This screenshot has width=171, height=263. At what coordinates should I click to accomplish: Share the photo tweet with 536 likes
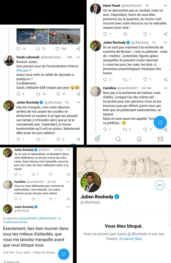click(78, 49)
